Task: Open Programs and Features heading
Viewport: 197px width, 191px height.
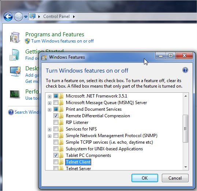Action: coord(55,34)
